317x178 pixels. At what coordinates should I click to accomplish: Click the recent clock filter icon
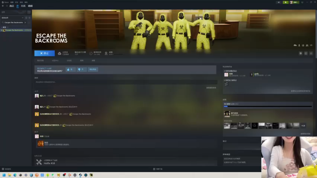pos(26,18)
